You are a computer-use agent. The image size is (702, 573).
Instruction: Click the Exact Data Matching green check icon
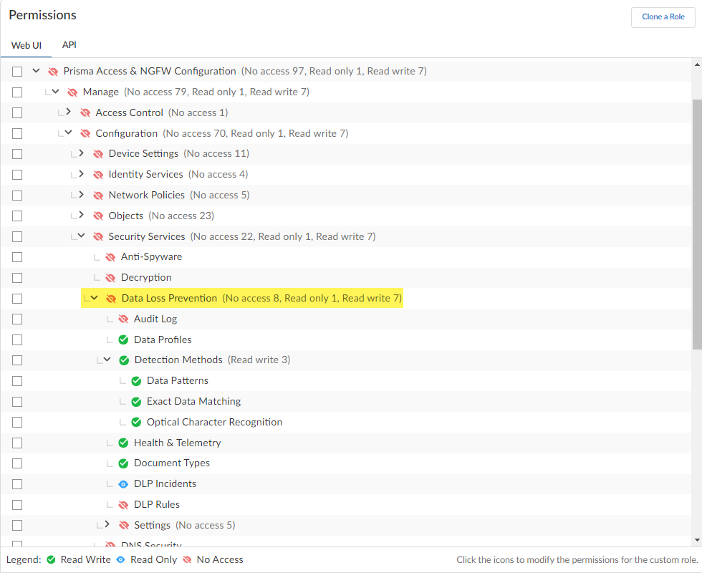point(136,402)
